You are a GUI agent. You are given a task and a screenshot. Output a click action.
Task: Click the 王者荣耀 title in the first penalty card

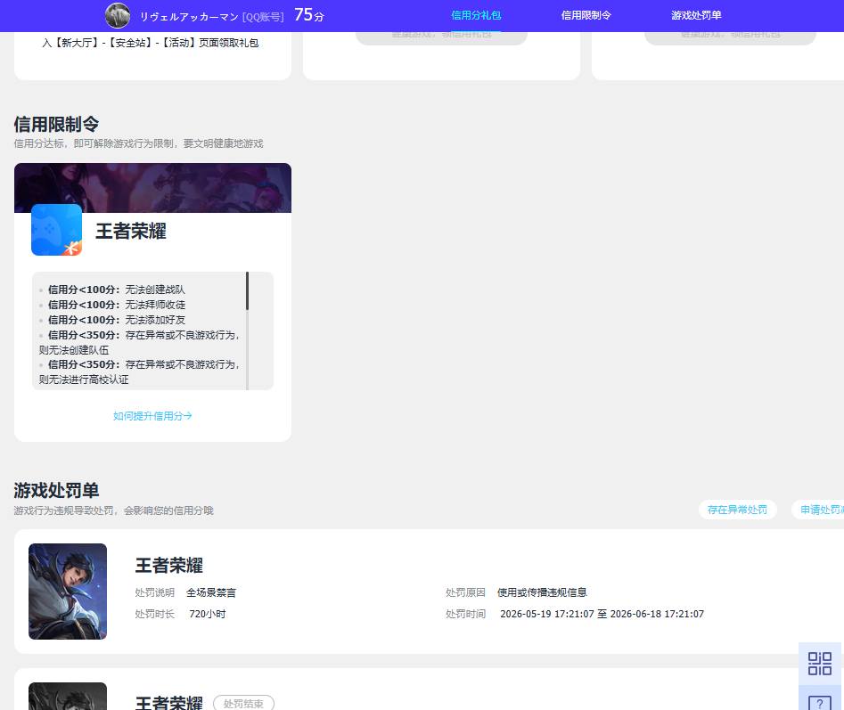[169, 566]
